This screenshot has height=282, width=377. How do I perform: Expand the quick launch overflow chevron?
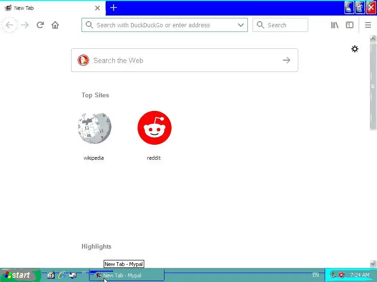click(83, 272)
